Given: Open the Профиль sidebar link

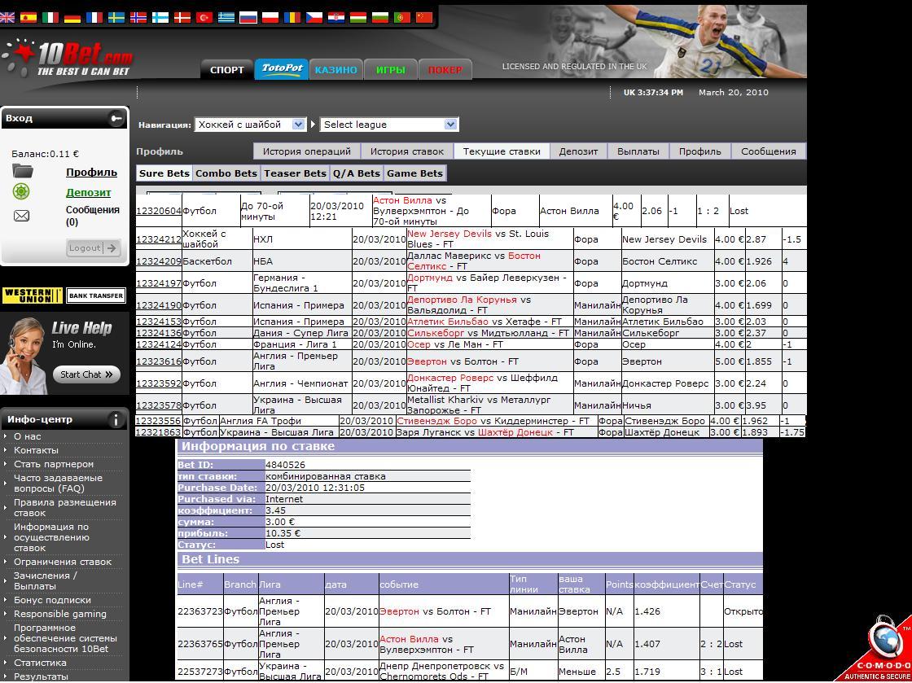Looking at the screenshot, I should [91, 172].
